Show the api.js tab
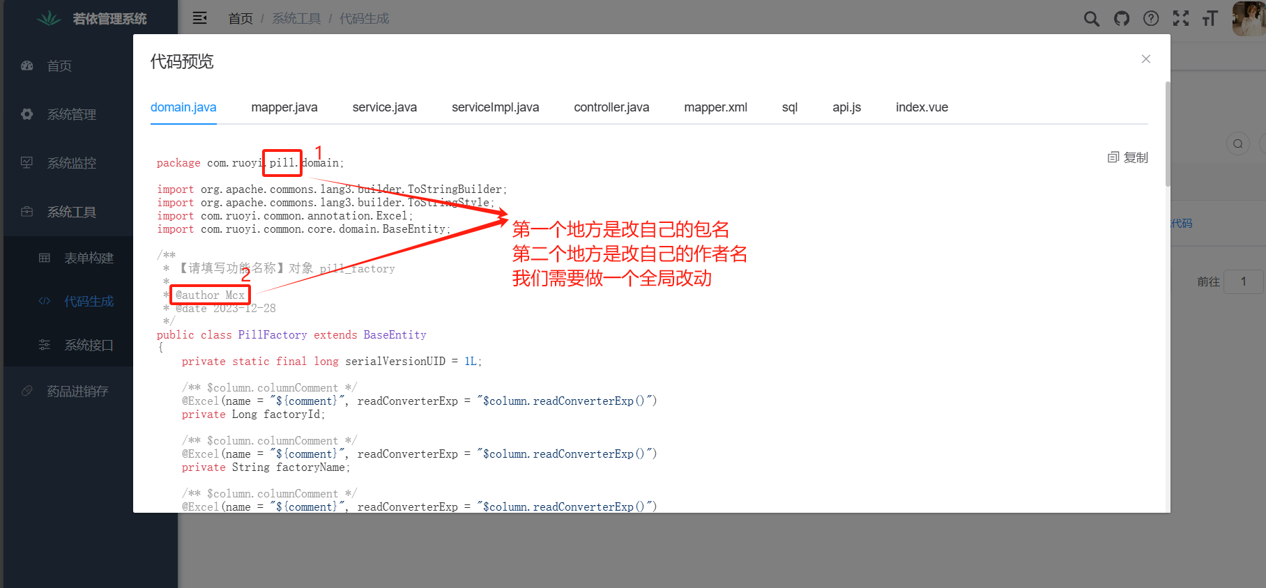This screenshot has width=1266, height=588. [846, 107]
